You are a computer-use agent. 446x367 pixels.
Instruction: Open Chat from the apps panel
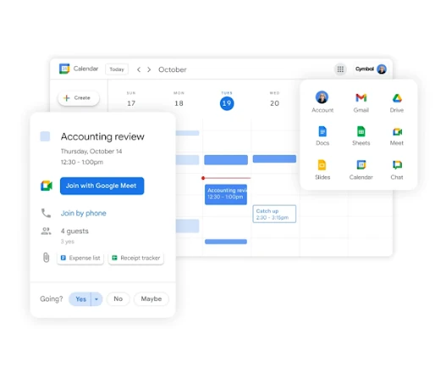[397, 170]
